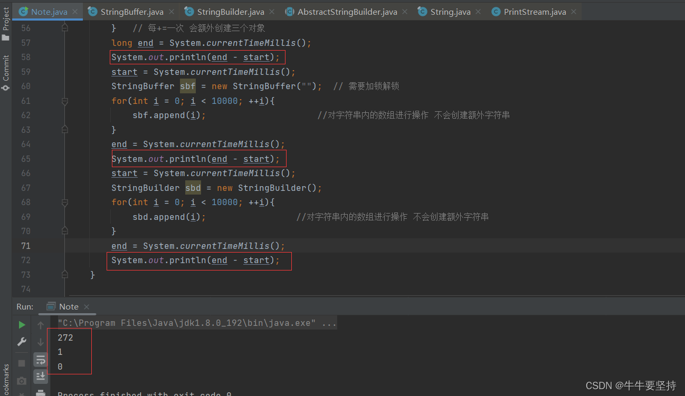Click the 需要加锁解锁 comment on line 60

pyautogui.click(x=366, y=86)
